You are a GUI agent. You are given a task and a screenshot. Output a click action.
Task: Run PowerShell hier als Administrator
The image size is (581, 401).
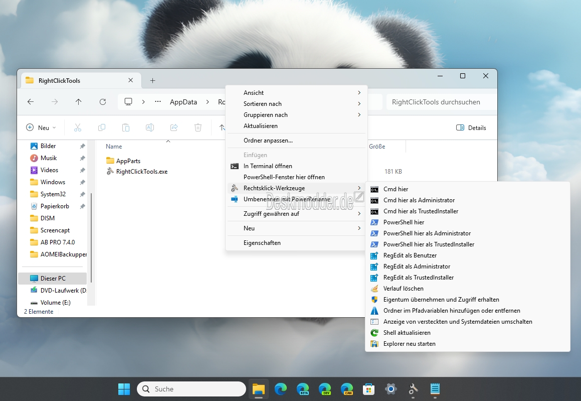click(468, 233)
